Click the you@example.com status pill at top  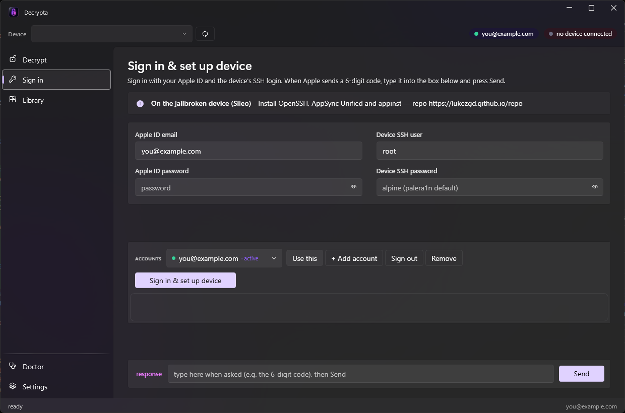tap(504, 34)
